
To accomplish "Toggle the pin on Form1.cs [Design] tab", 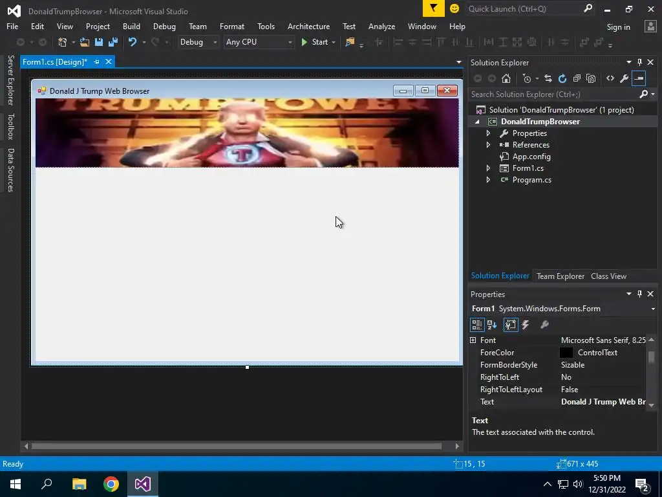I will pyautogui.click(x=97, y=61).
